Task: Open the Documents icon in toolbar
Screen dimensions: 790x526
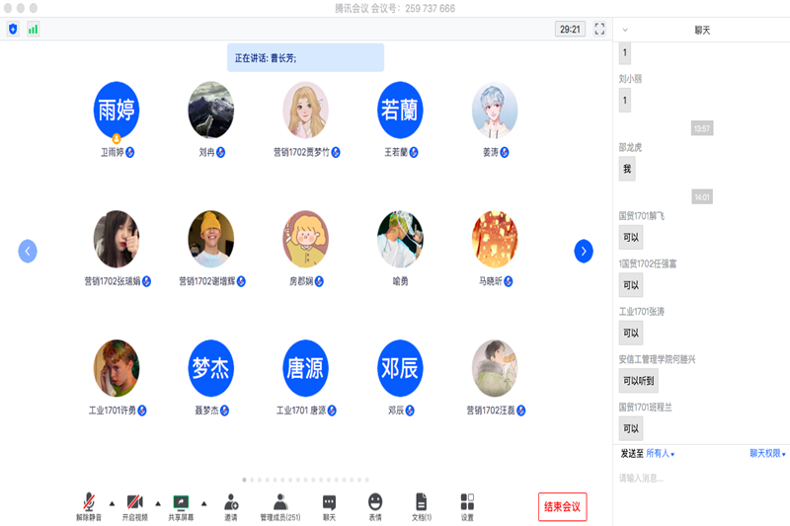Action: [x=422, y=503]
